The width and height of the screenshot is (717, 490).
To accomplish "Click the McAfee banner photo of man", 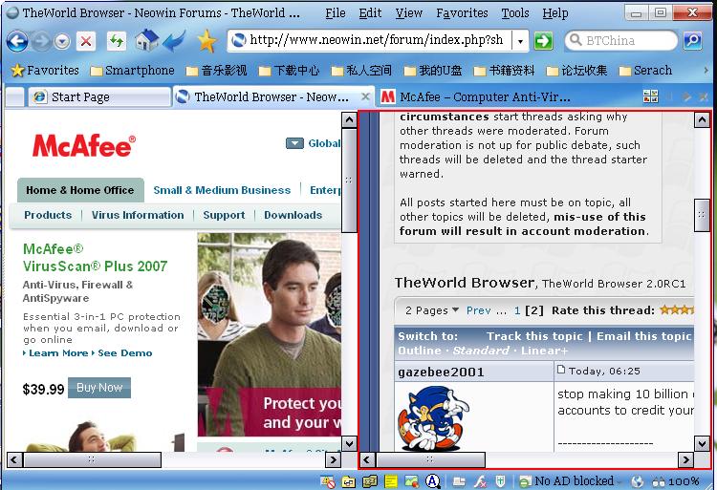I will tap(270, 334).
